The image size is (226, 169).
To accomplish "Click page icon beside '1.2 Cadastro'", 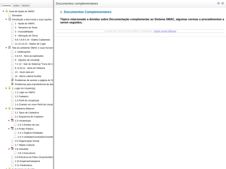I will [x=12, y=96].
